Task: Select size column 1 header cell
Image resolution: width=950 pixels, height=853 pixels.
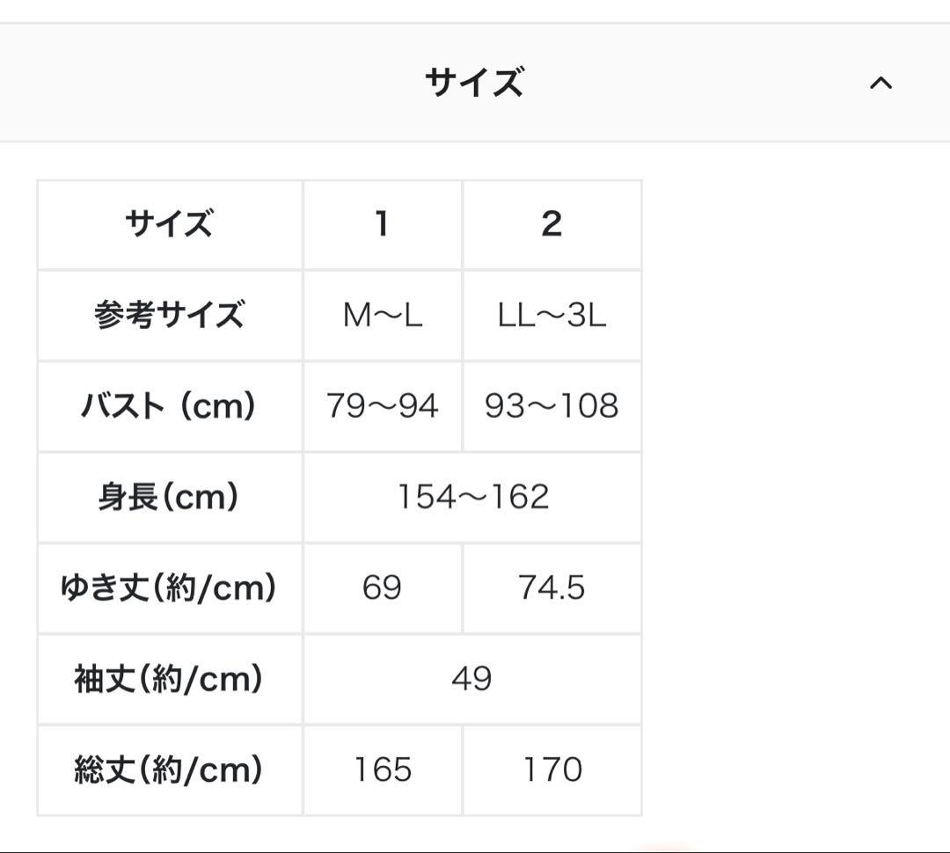Action: (x=383, y=225)
